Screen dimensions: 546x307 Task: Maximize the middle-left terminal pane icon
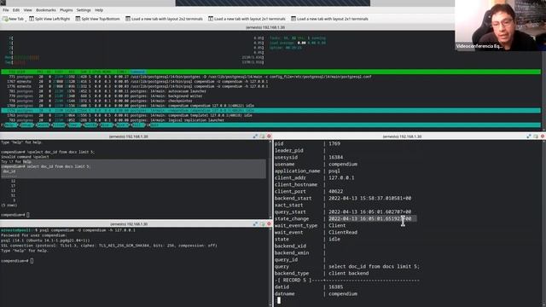(x=256, y=136)
